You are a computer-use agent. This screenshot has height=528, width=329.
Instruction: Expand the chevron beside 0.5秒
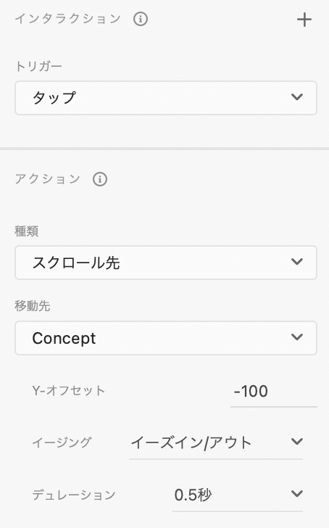(297, 494)
